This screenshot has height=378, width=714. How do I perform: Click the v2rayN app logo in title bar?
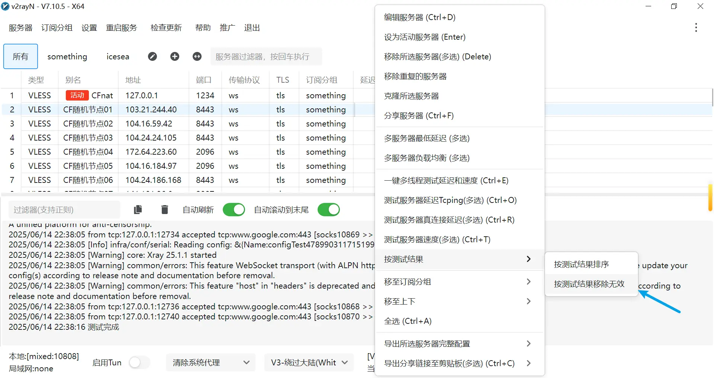point(5,6)
